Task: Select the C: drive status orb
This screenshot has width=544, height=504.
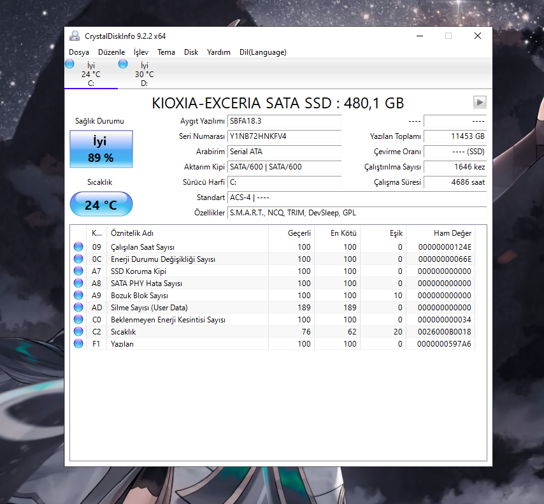Action: point(69,64)
